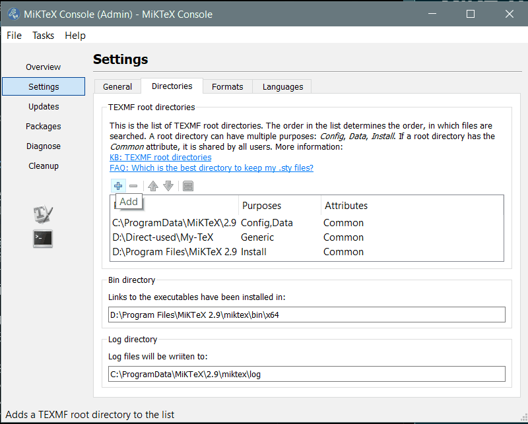Click the move down arrow icon
This screenshot has width=528, height=424.
coord(168,186)
